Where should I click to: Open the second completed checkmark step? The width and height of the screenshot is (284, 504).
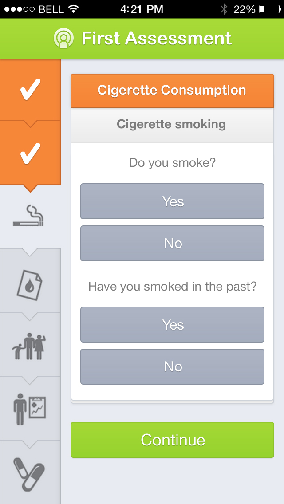click(x=30, y=153)
